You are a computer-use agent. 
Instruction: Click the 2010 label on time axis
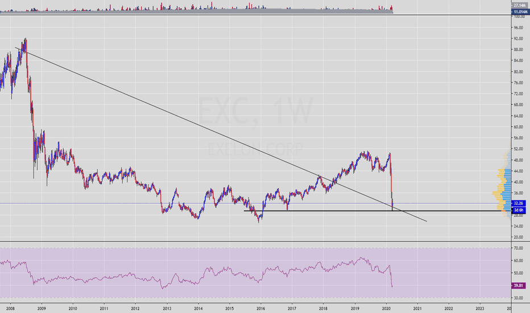pos(73,308)
